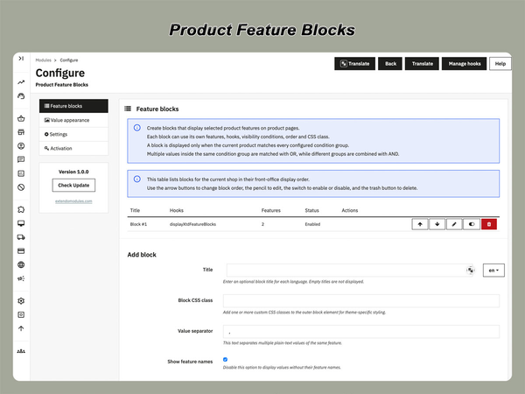Edit Block #1 with the pencil button

coord(454,224)
